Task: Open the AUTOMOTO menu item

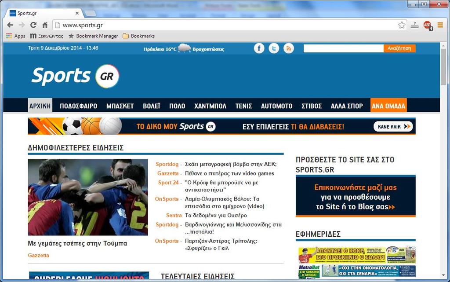Action: click(x=277, y=106)
